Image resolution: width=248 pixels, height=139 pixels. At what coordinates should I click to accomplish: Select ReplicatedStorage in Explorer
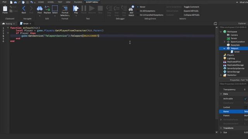[x=235, y=65]
